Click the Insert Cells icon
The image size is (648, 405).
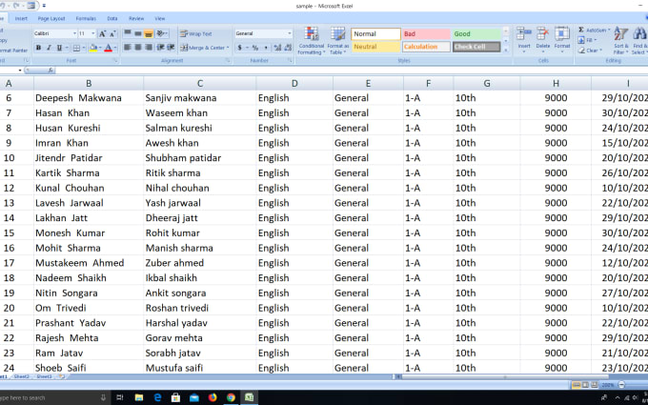[524, 34]
